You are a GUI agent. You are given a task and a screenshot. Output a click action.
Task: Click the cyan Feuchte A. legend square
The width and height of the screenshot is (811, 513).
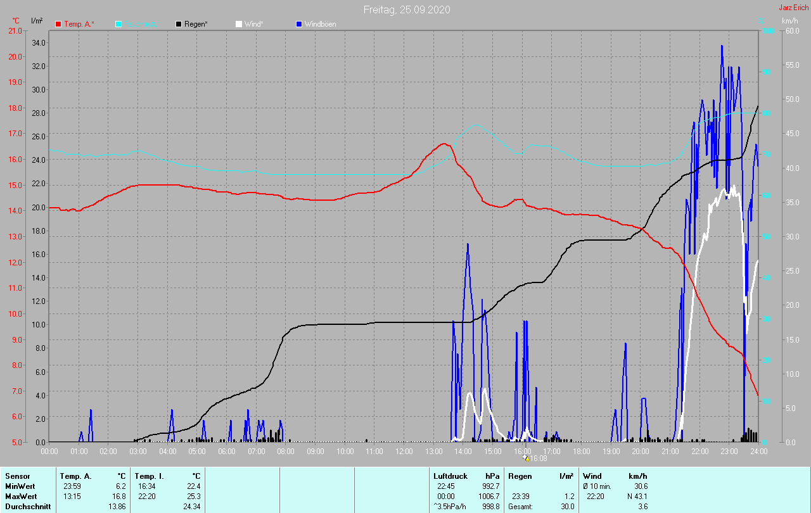tap(118, 24)
